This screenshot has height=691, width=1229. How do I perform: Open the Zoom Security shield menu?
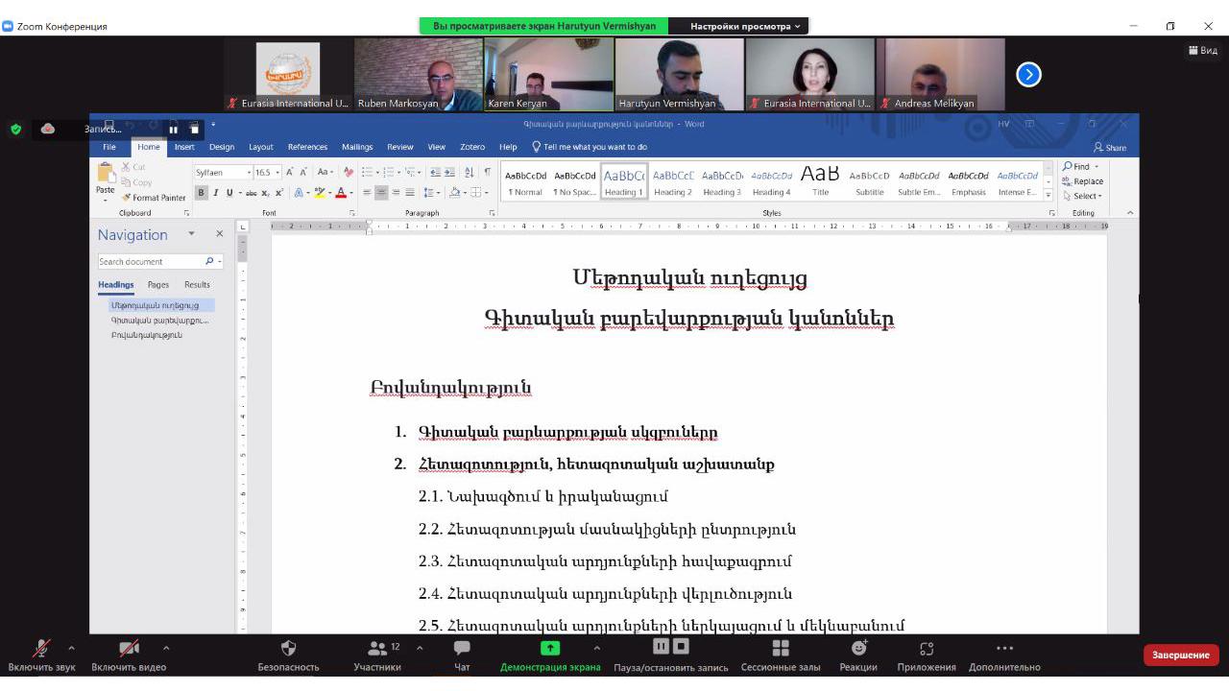coord(288,650)
